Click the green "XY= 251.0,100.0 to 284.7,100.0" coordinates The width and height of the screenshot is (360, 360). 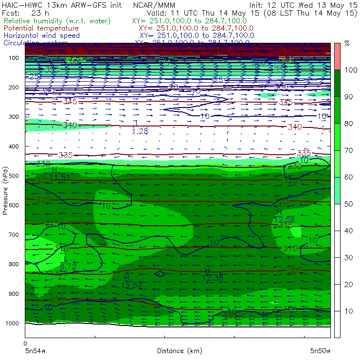pyautogui.click(x=189, y=21)
